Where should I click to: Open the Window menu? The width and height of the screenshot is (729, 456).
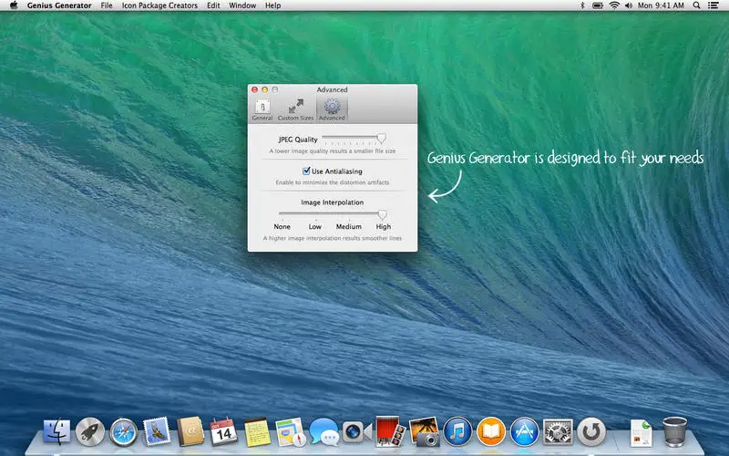click(x=242, y=5)
